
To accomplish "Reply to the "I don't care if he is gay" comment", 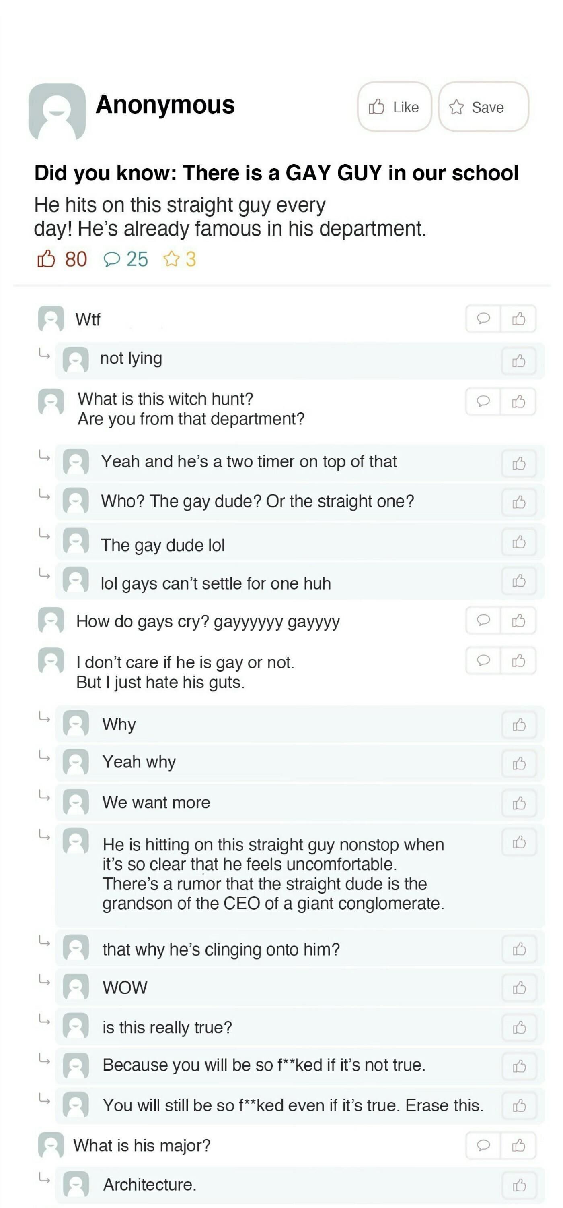I will click(483, 660).
